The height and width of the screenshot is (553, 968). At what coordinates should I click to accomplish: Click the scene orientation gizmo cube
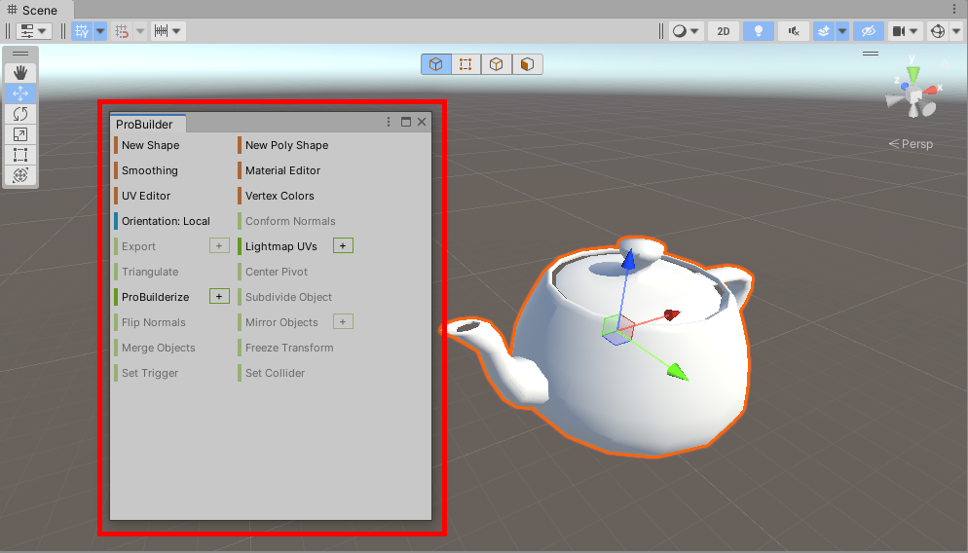[913, 95]
